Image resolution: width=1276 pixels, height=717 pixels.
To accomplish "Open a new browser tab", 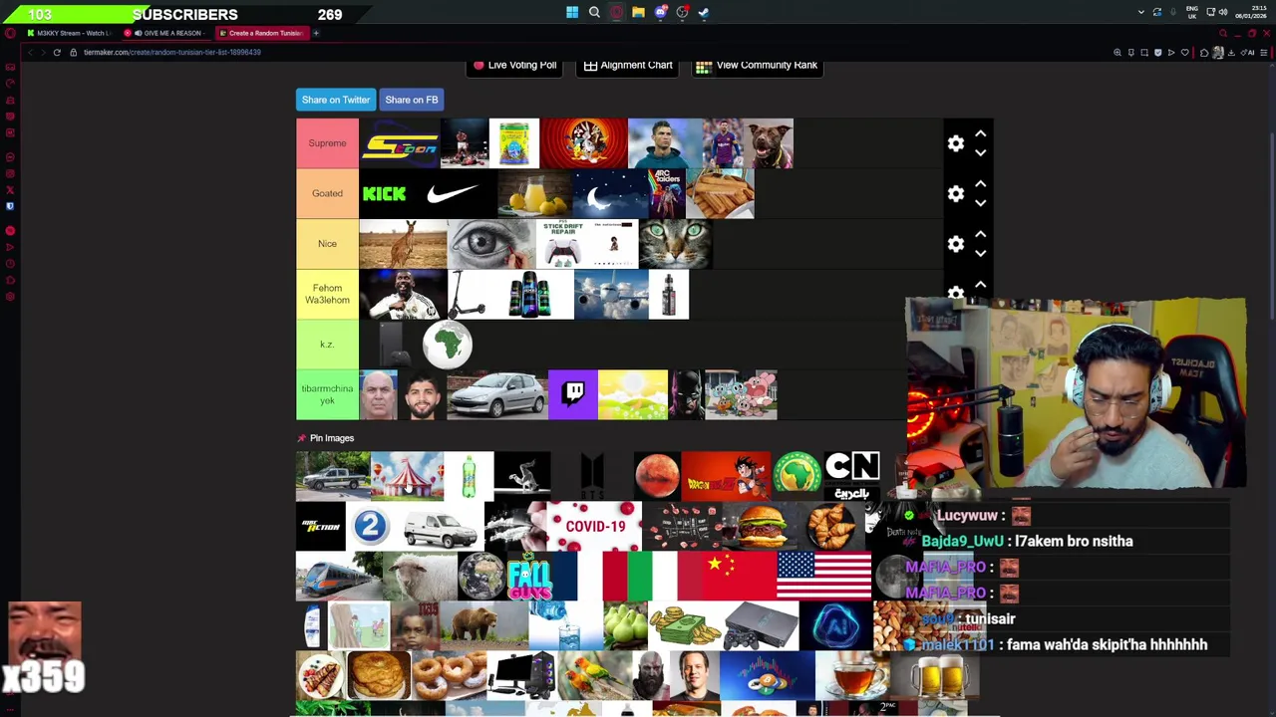I will point(316,33).
